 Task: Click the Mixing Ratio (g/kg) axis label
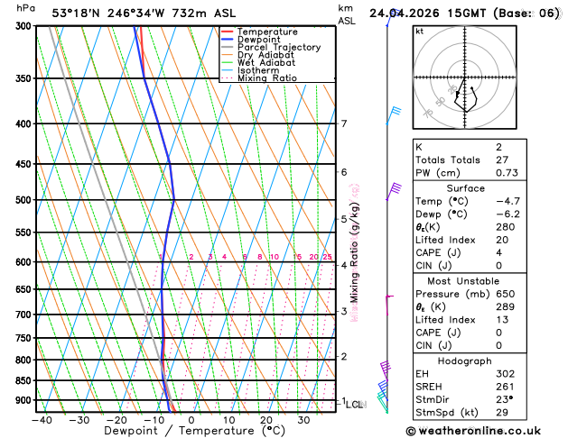(x=354, y=252)
